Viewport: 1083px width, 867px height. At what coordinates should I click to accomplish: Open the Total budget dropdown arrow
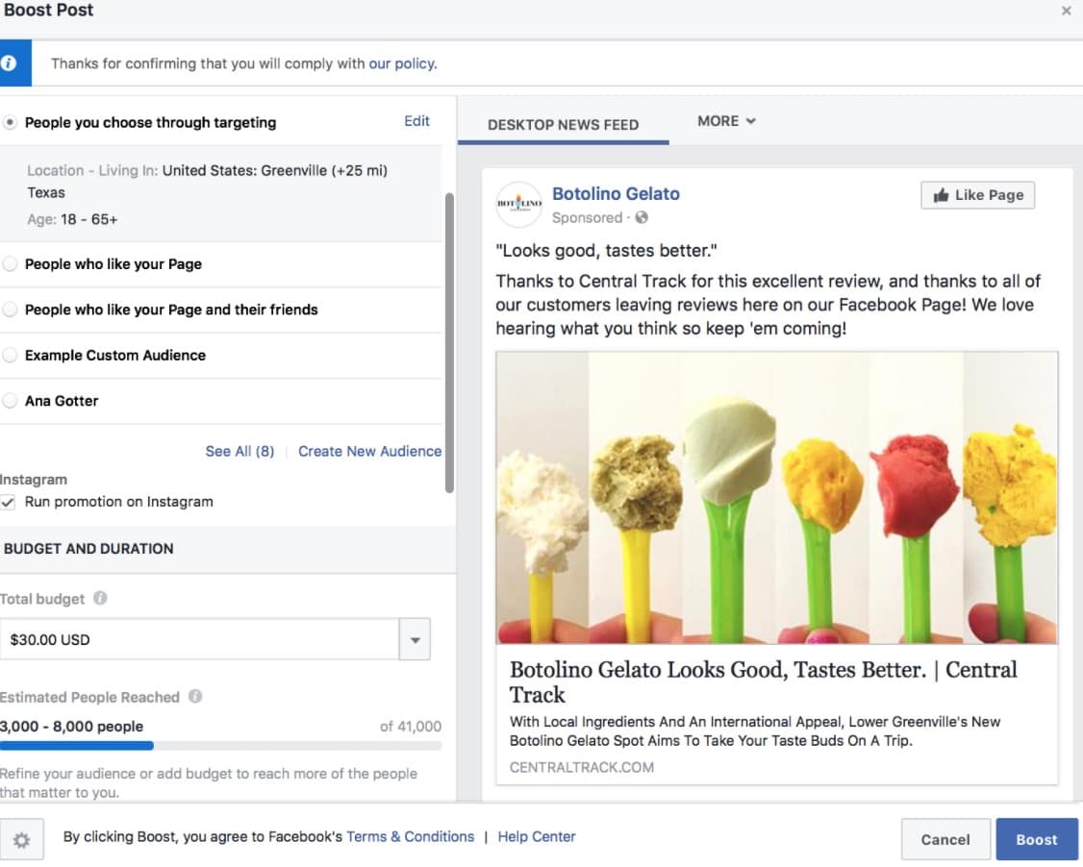(415, 639)
